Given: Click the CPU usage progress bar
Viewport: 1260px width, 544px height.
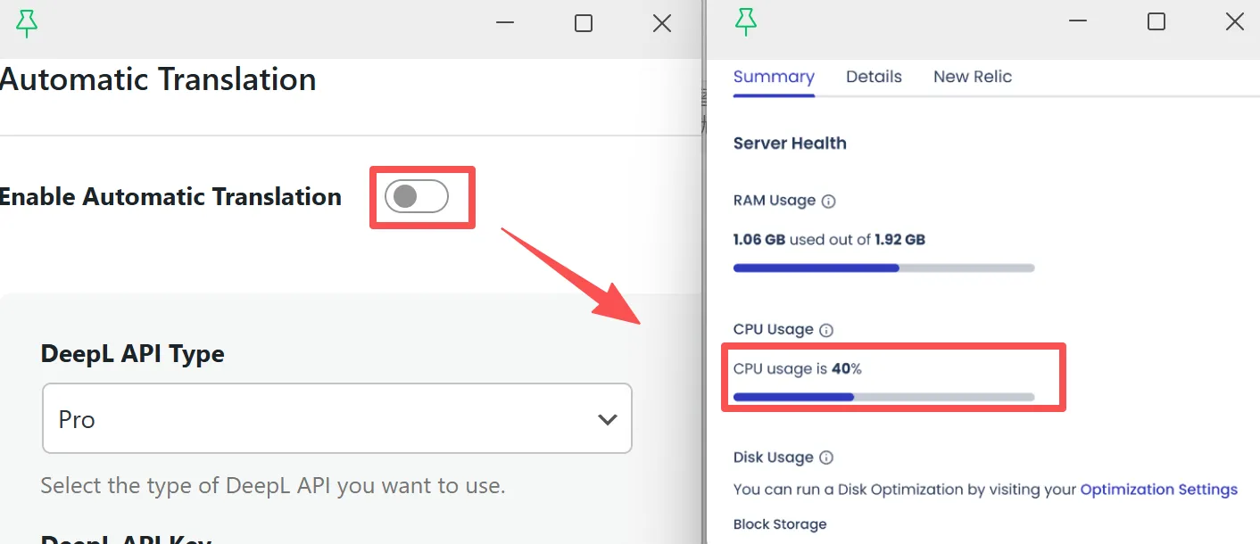Looking at the screenshot, I should pos(883,397).
